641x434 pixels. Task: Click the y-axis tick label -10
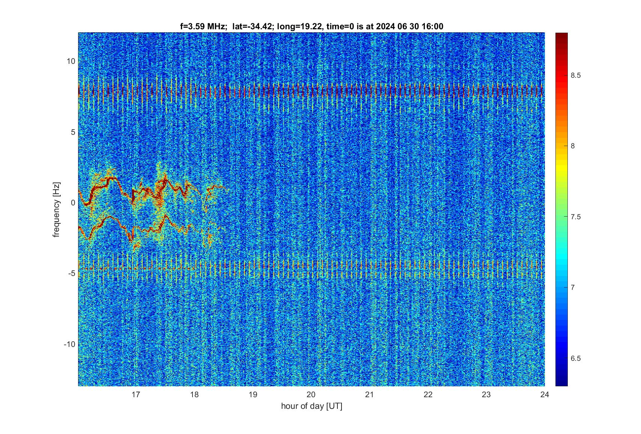coord(70,344)
